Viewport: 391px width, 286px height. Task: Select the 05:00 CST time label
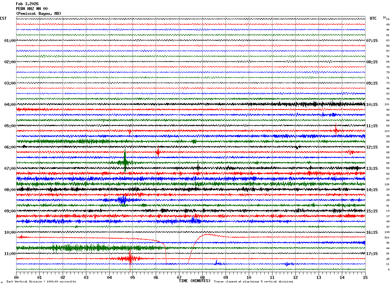click(x=10, y=126)
